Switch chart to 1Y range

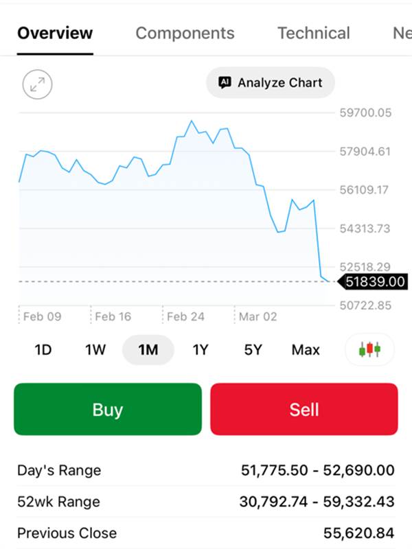point(200,350)
